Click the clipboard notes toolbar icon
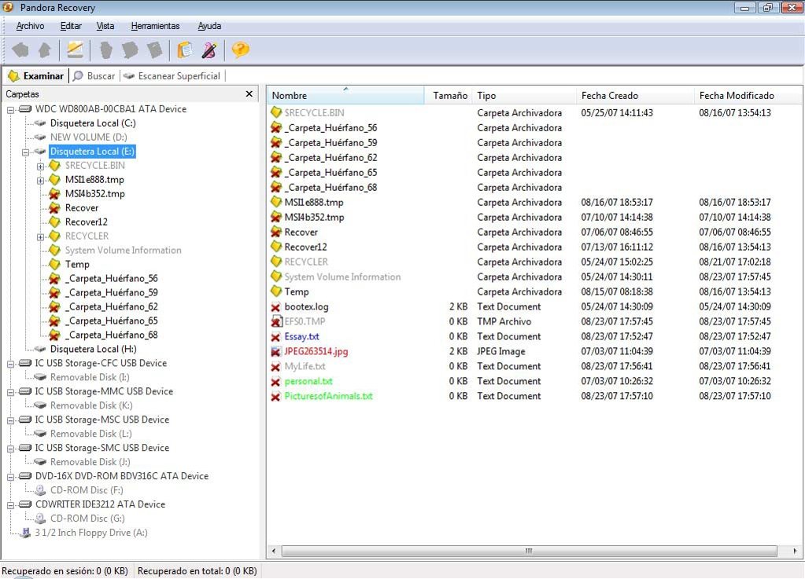The image size is (805, 579). (x=185, y=50)
